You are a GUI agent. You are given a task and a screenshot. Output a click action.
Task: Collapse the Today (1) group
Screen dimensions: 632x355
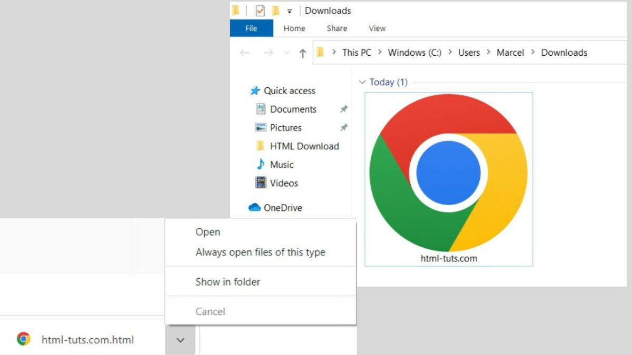362,82
